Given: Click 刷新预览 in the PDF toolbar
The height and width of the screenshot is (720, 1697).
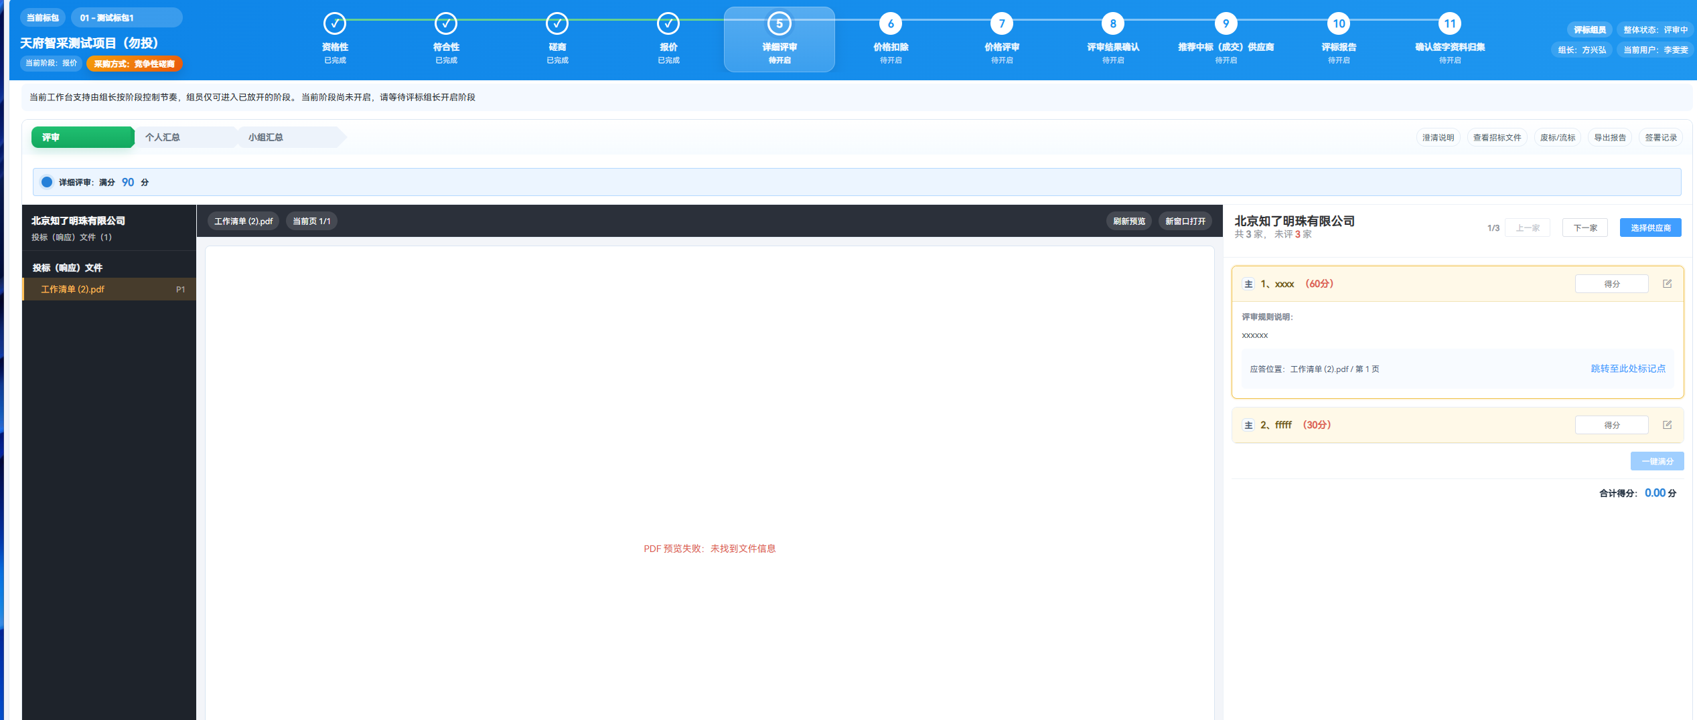Looking at the screenshot, I should (x=1128, y=221).
